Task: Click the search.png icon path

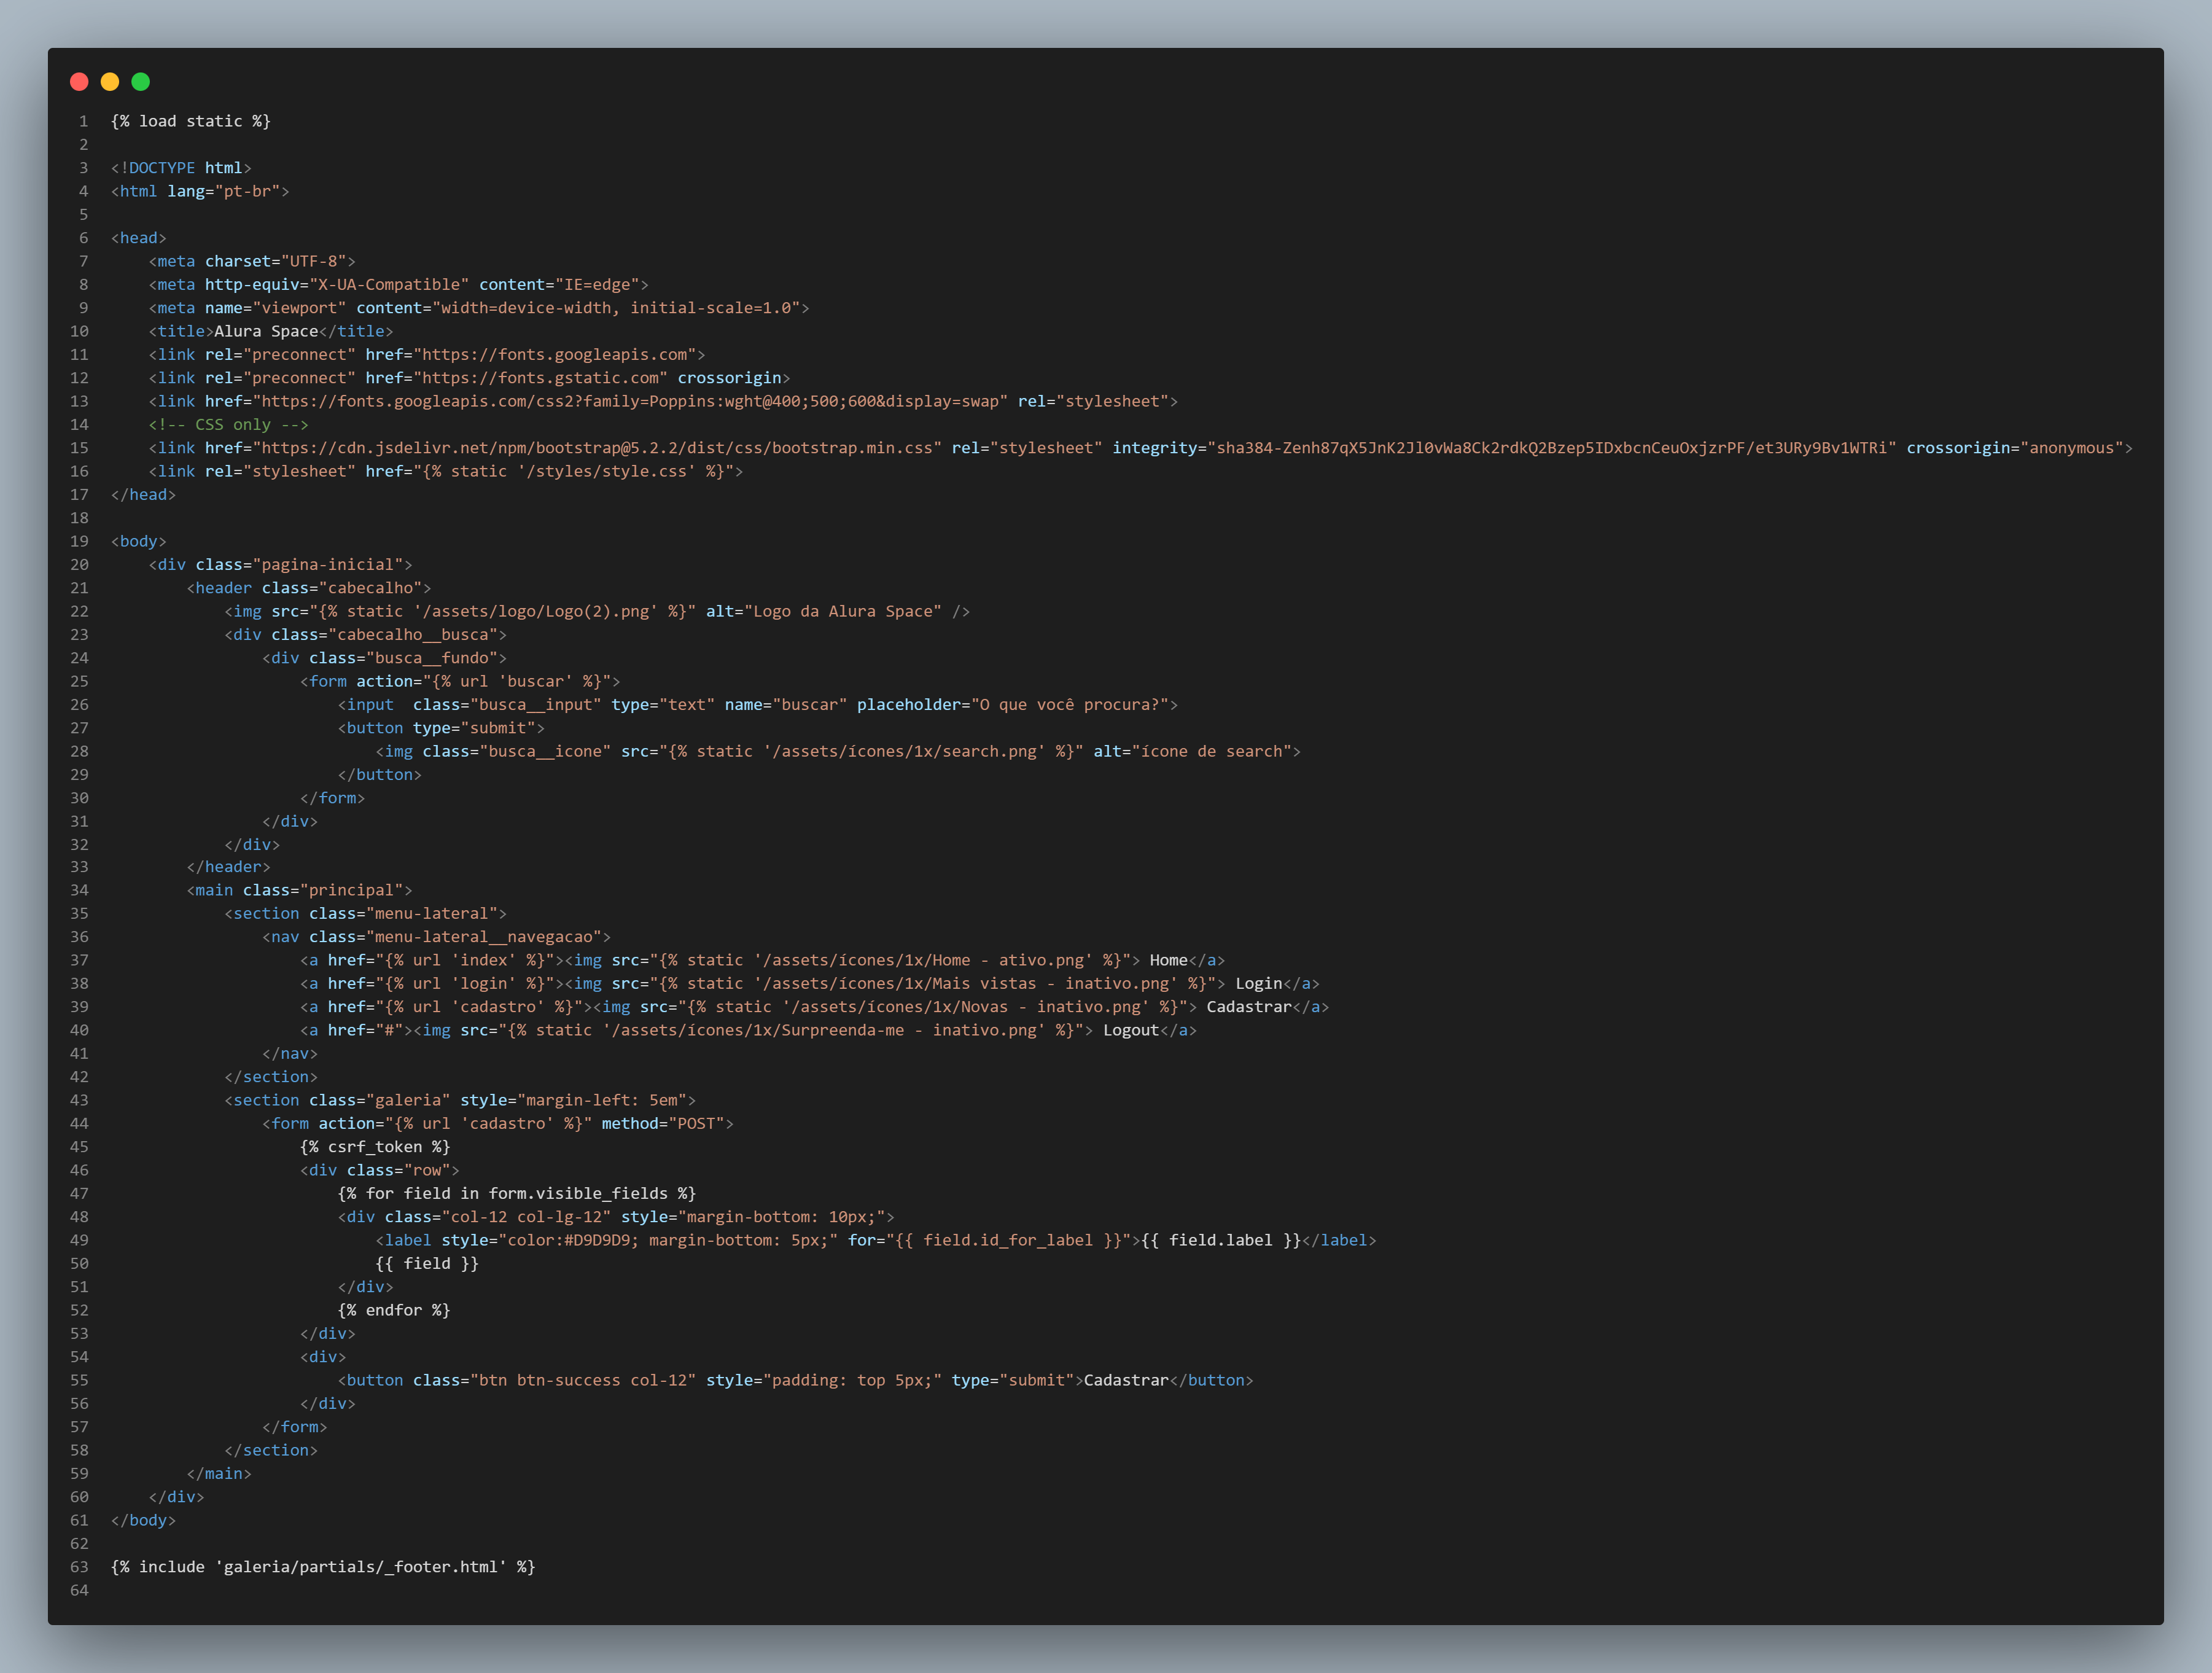Action: [905, 751]
